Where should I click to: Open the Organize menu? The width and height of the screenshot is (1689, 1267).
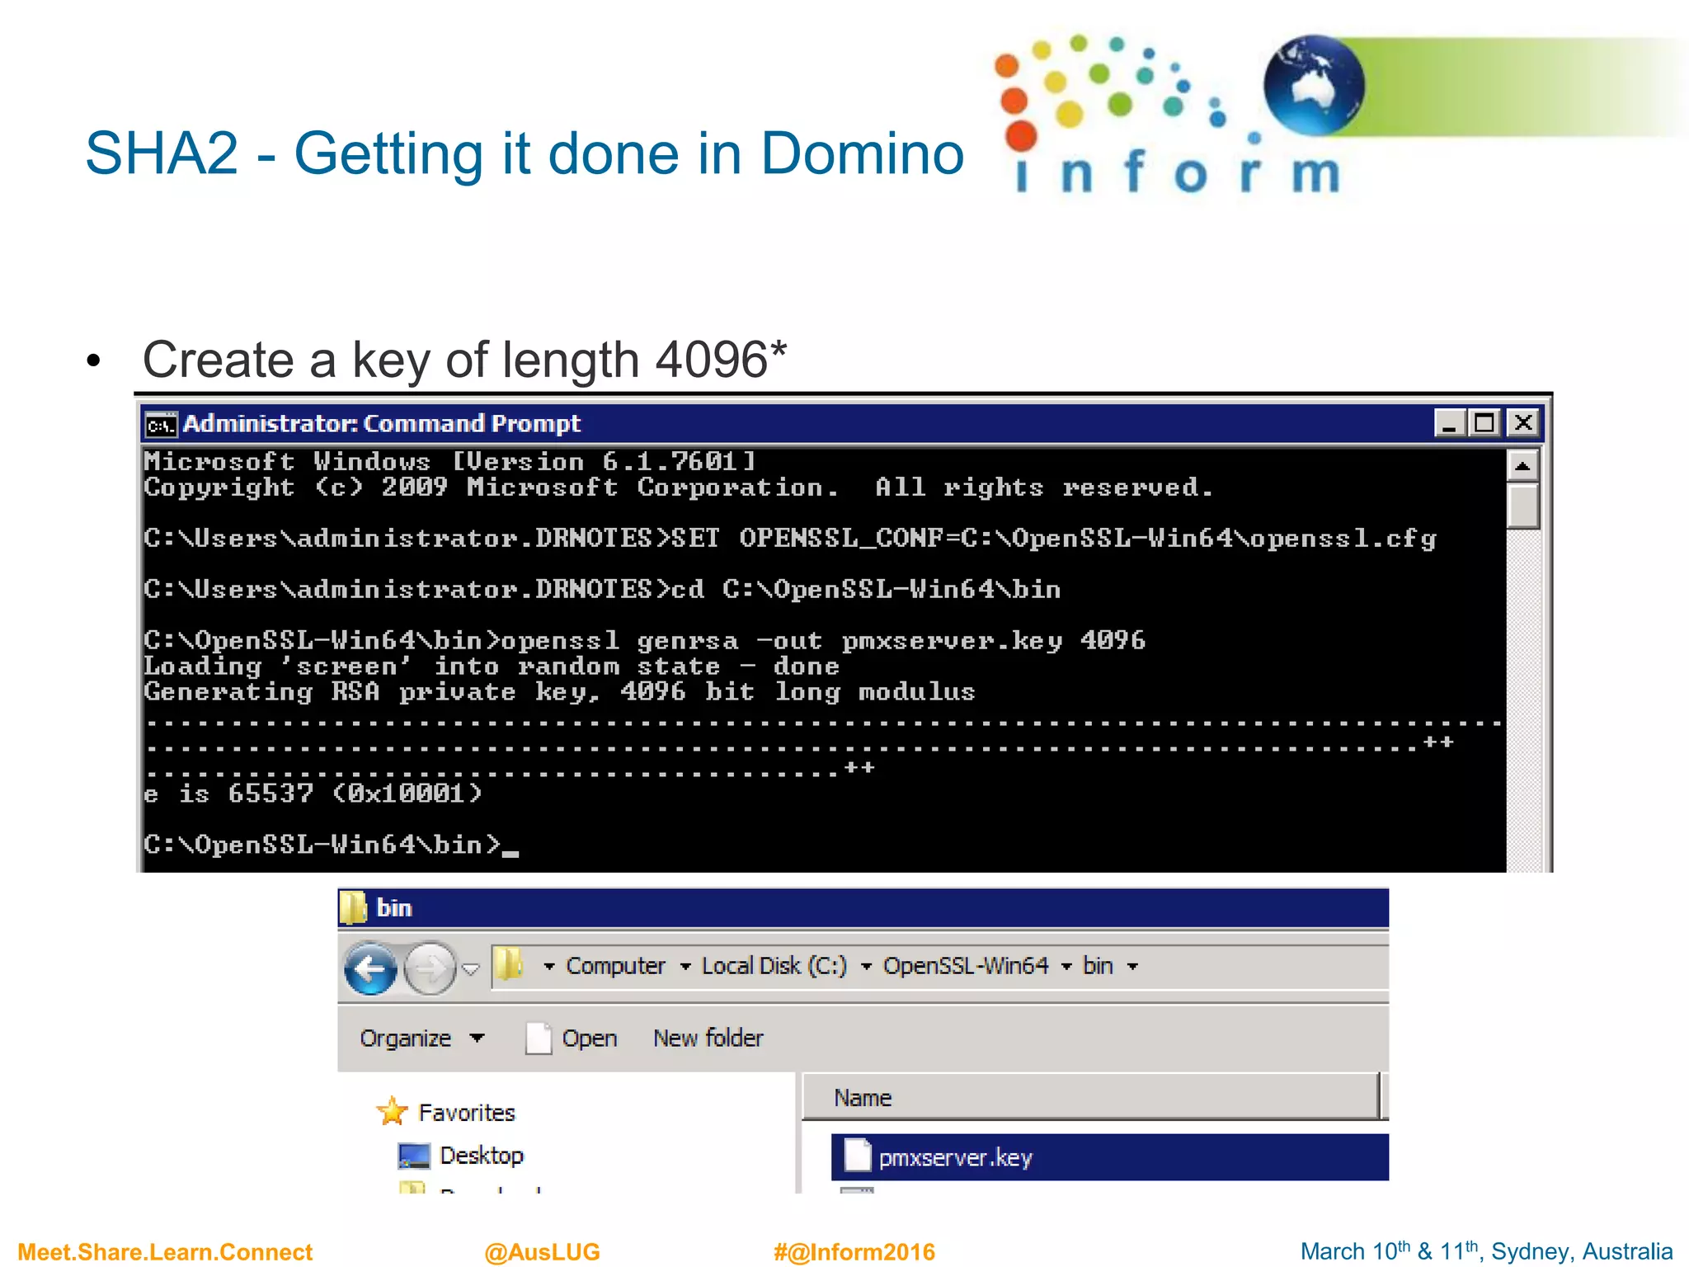pos(421,1039)
